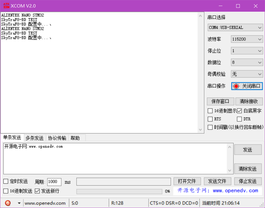Enable 定时发送 timed sending

pos(5,182)
